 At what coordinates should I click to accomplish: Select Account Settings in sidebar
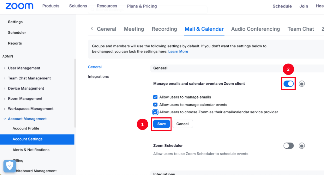(37, 139)
